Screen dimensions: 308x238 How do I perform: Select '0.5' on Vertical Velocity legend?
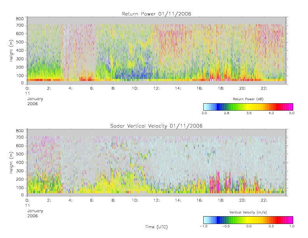271,226
